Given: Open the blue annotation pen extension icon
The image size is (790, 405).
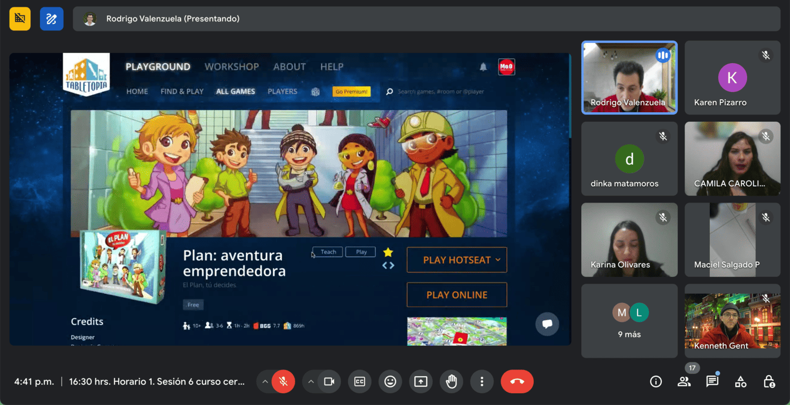Looking at the screenshot, I should point(51,19).
